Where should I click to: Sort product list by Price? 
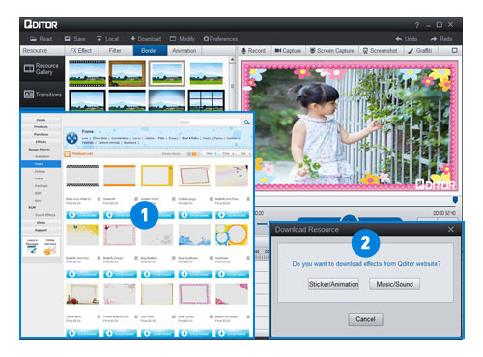tap(229, 154)
